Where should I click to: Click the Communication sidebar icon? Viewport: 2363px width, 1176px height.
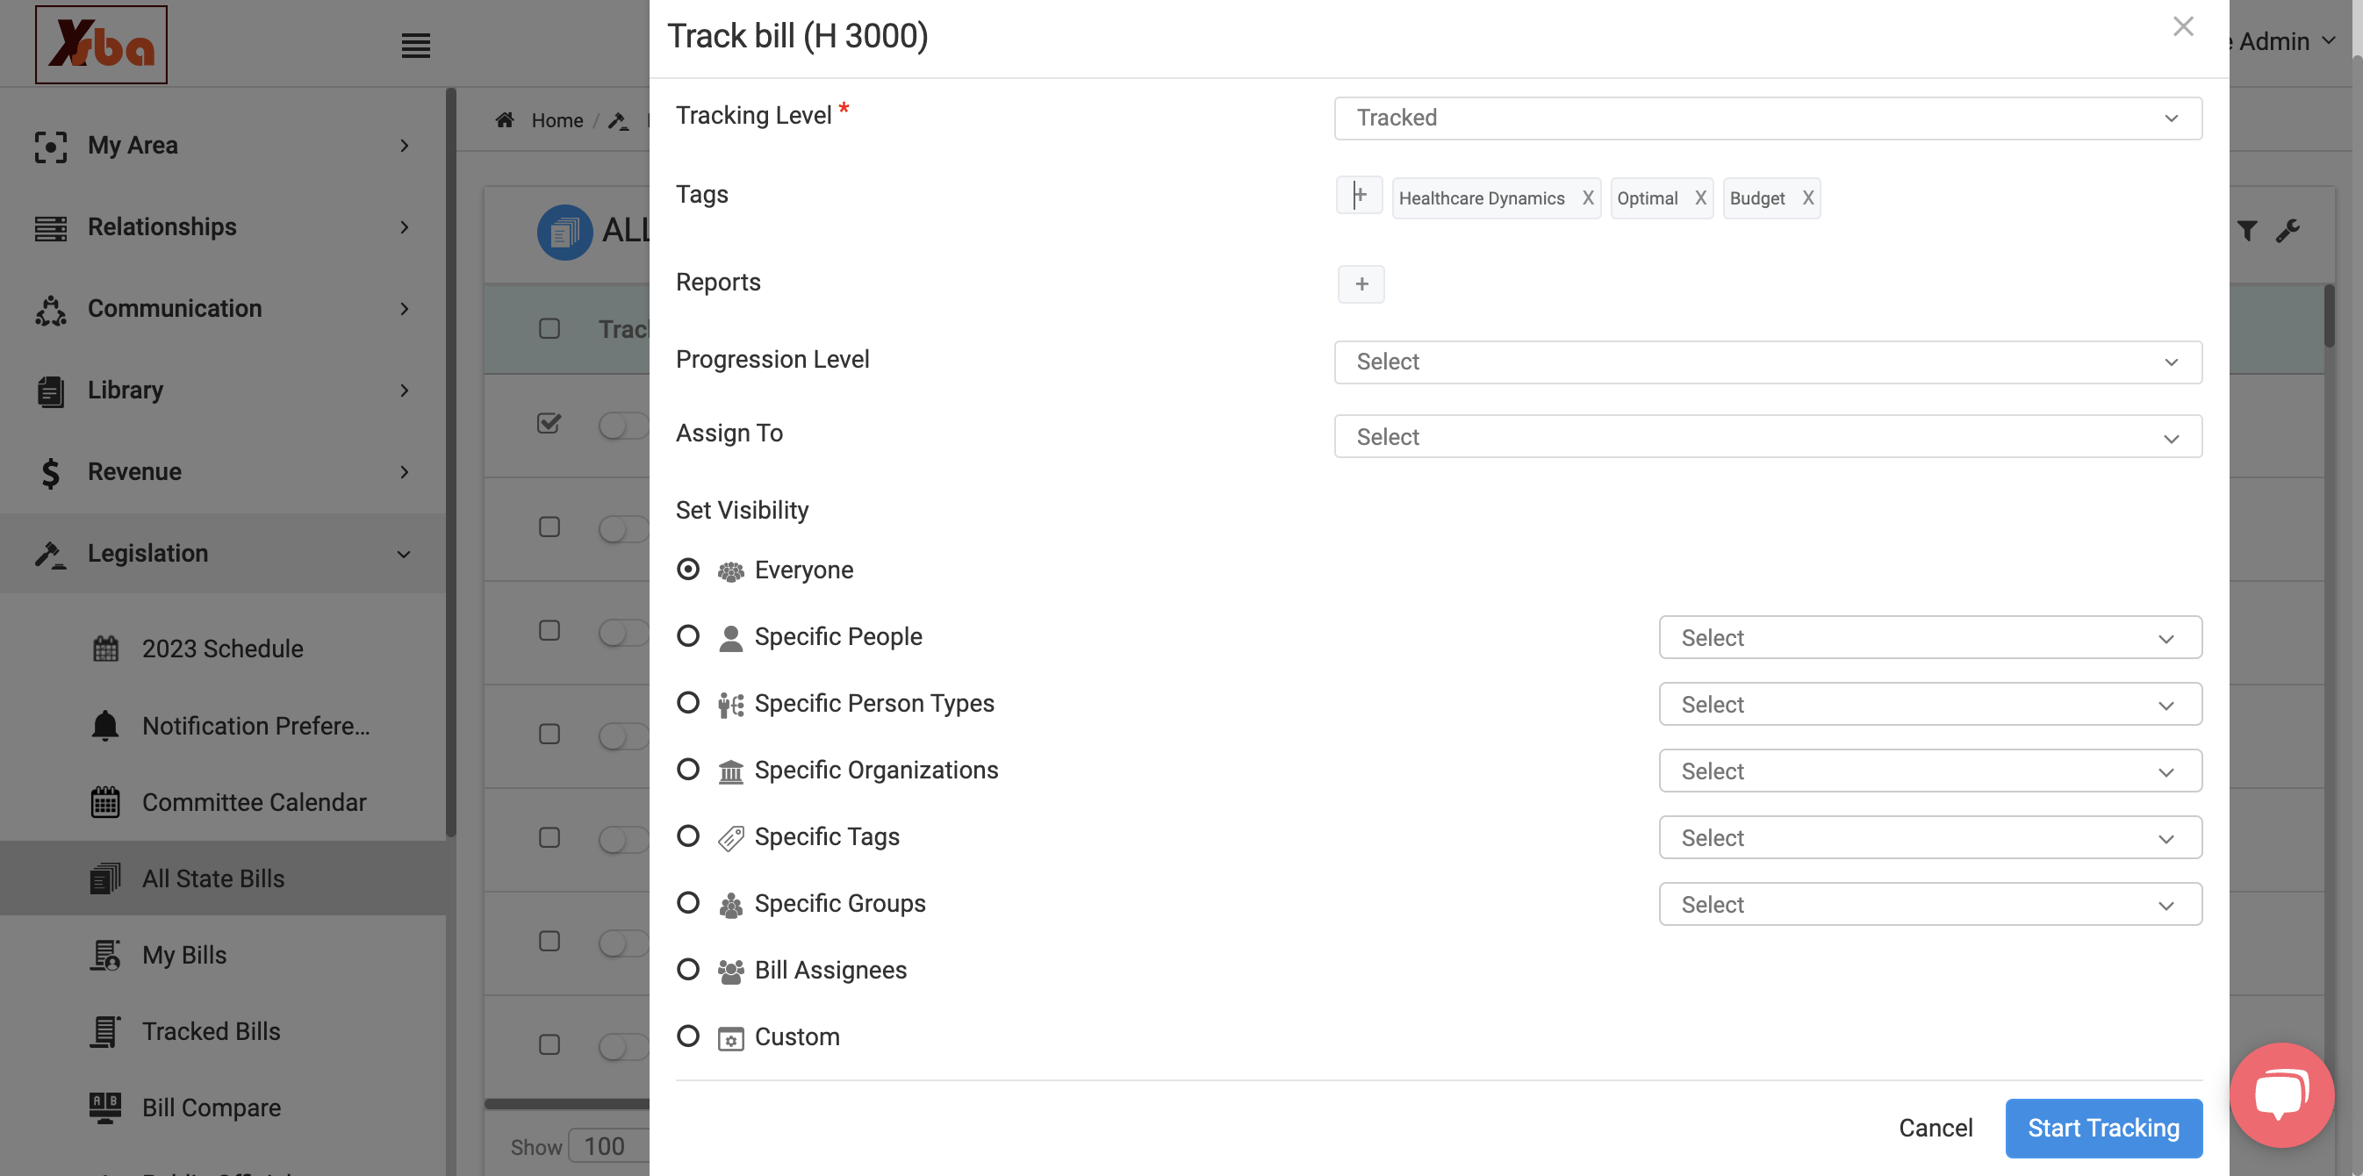tap(50, 310)
